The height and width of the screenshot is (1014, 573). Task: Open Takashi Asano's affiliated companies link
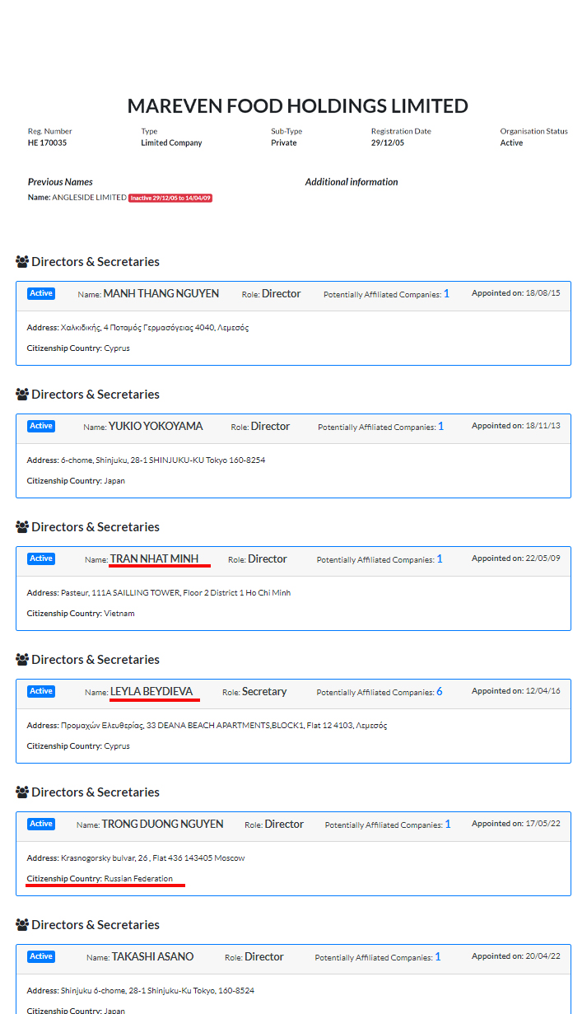point(438,957)
